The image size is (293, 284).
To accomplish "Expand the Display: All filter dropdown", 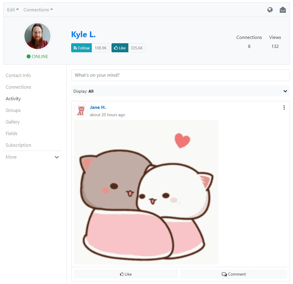I will coord(180,91).
